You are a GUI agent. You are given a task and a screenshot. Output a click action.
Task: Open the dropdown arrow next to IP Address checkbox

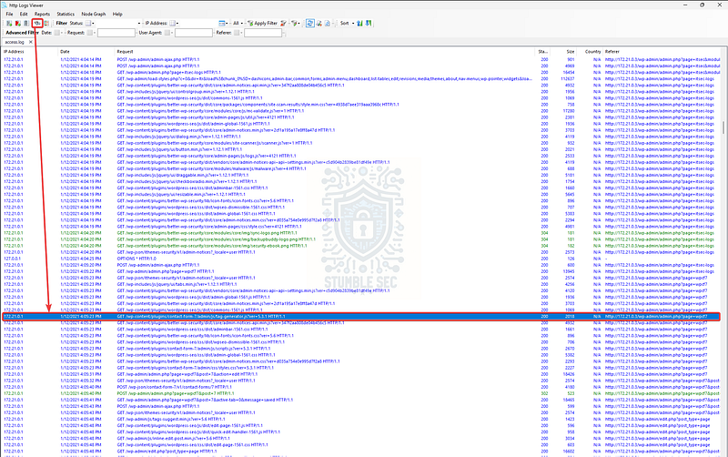pos(177,24)
